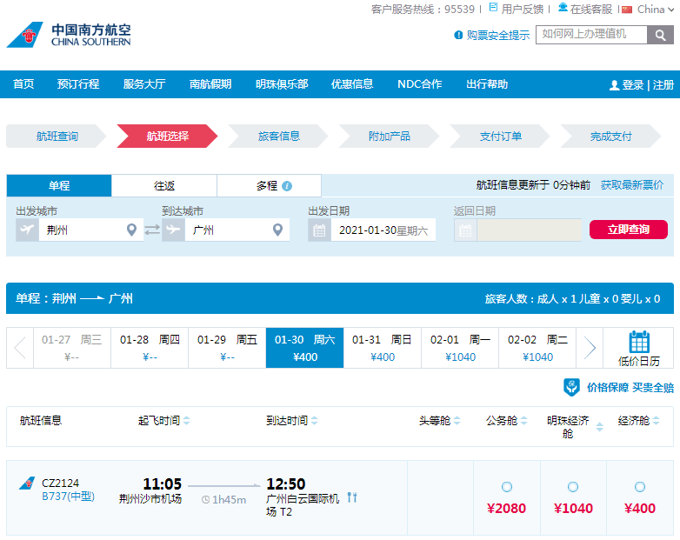The image size is (680, 540).
Task: Show next dates with right chevron
Action: point(590,348)
